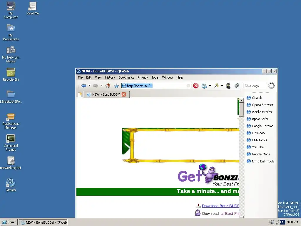
Task: Open settings with the gears icon
Action: [x=237, y=86]
